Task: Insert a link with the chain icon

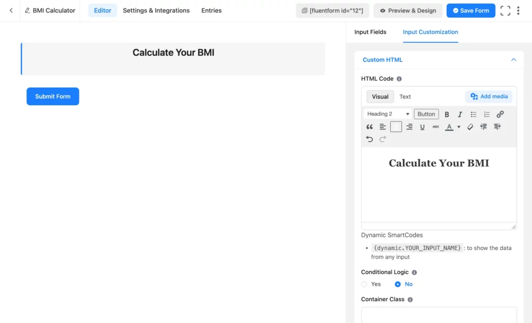Action: (x=500, y=115)
